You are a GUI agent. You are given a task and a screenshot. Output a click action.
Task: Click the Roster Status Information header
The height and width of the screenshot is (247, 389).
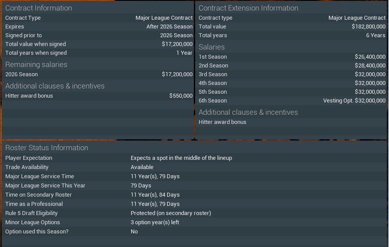click(x=46, y=148)
